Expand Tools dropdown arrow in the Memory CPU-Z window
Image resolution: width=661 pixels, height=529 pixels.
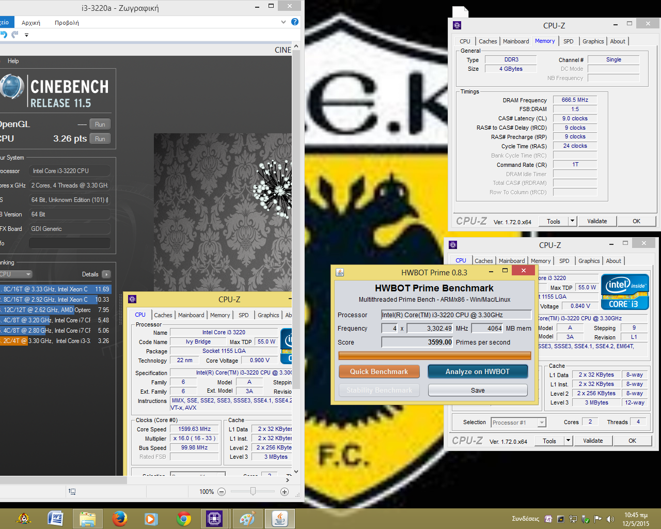click(x=572, y=221)
